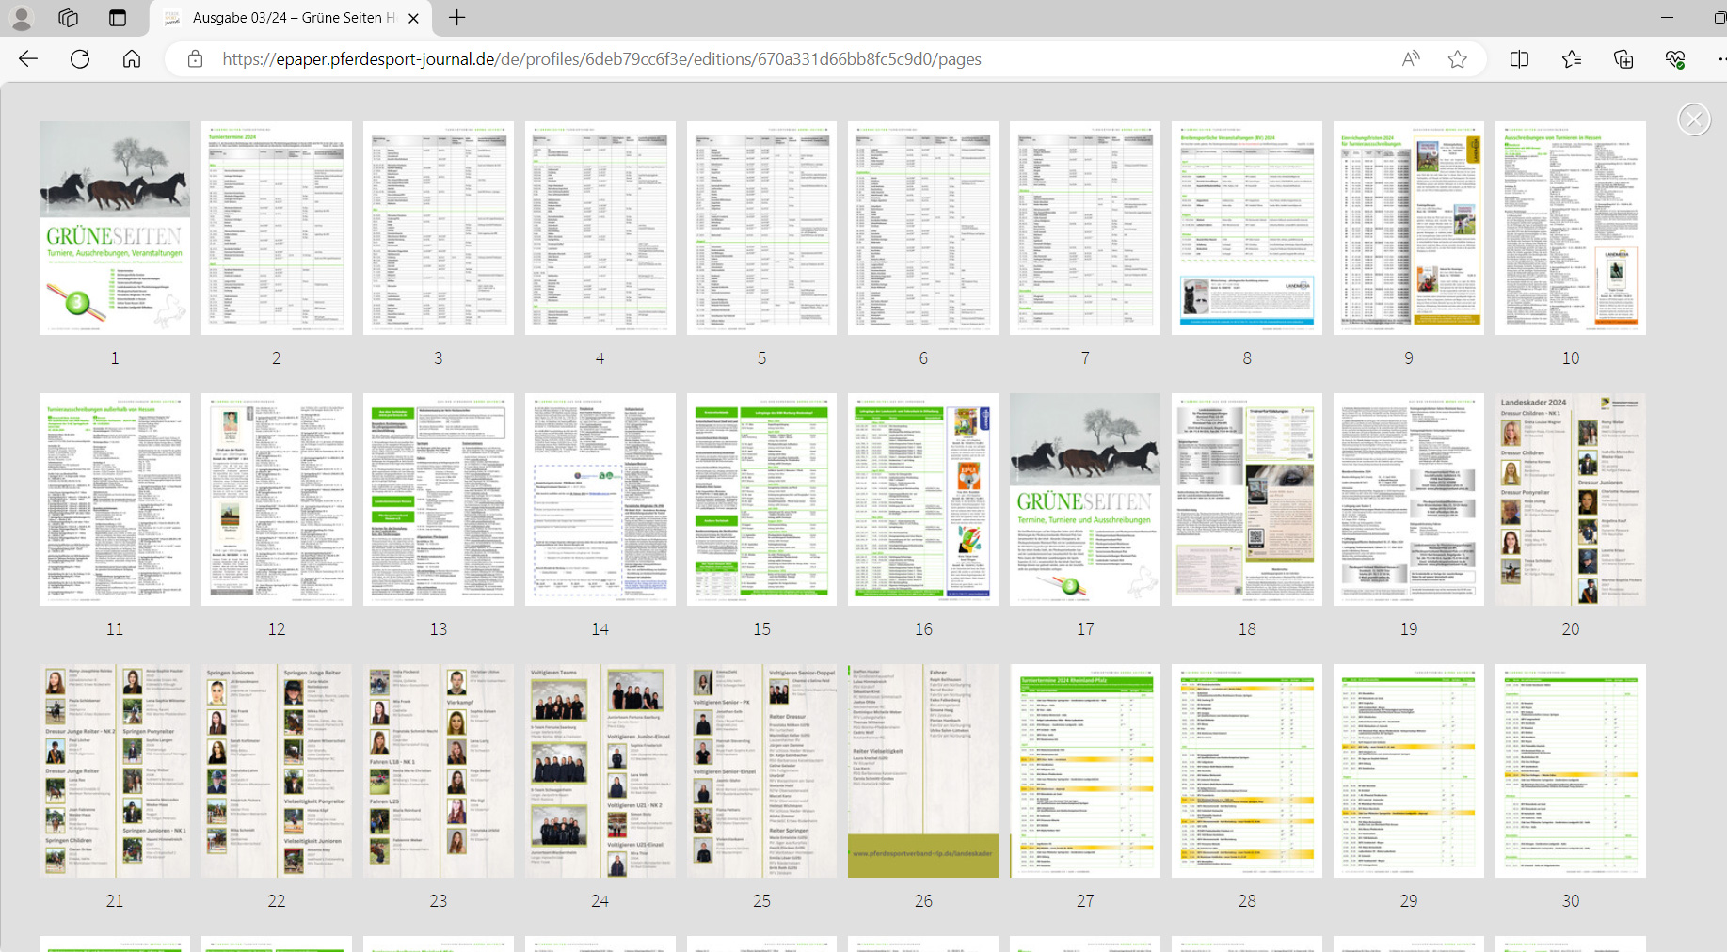The width and height of the screenshot is (1727, 952).
Task: Open page 13 thumbnail
Action: pyautogui.click(x=439, y=500)
